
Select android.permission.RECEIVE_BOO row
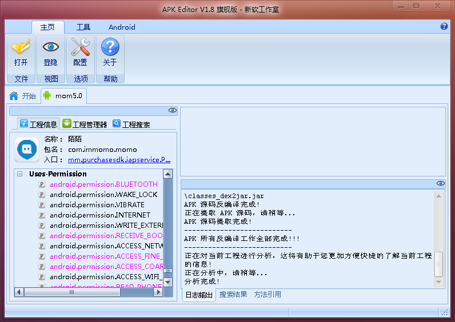[x=106, y=236]
